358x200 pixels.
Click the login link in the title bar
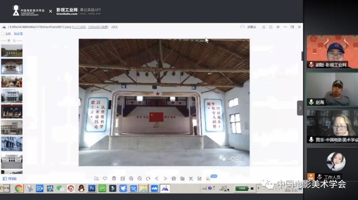point(251,27)
